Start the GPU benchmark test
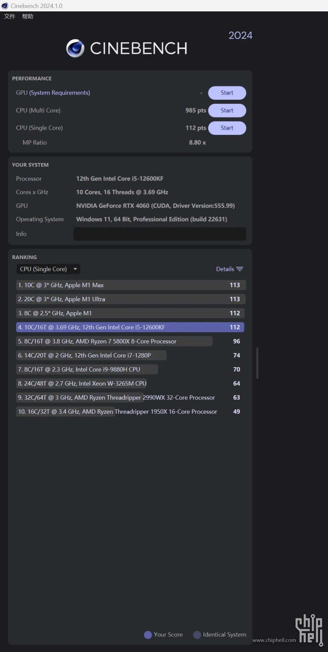328x652 pixels. pos(227,93)
